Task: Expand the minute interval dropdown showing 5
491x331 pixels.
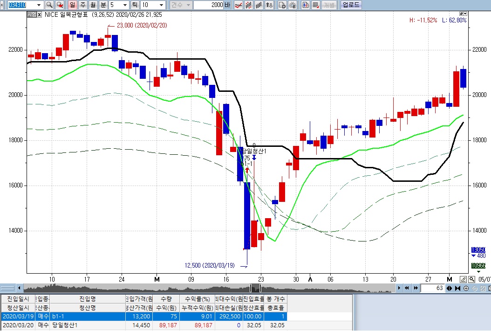Action: (125, 5)
